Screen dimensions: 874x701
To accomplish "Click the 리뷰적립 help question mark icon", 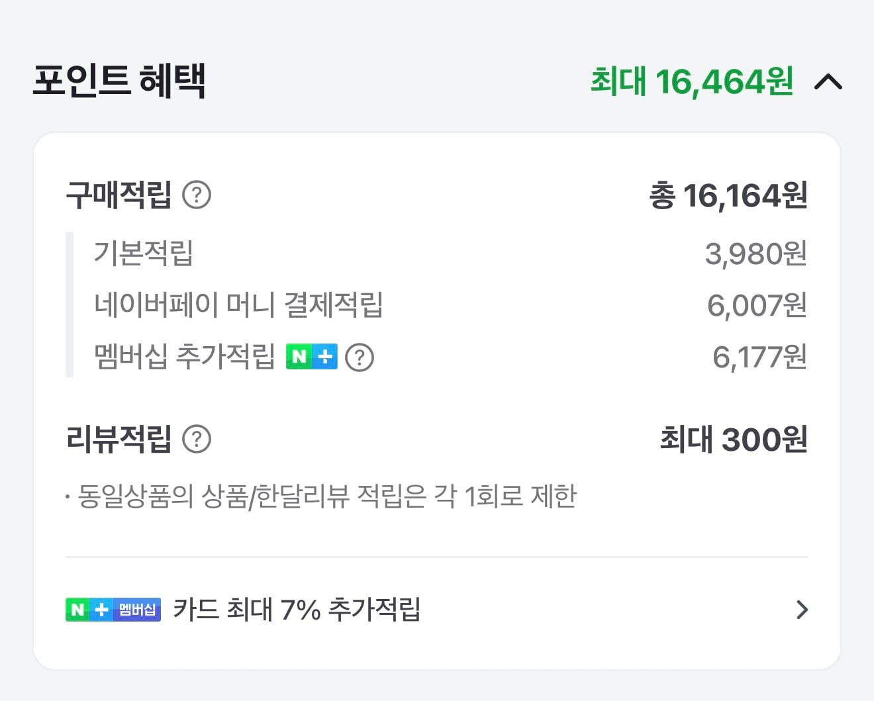I will click(x=197, y=438).
